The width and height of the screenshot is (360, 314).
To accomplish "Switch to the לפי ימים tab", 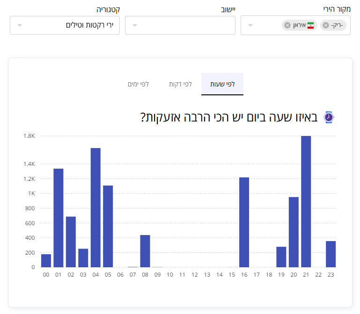I will (138, 84).
